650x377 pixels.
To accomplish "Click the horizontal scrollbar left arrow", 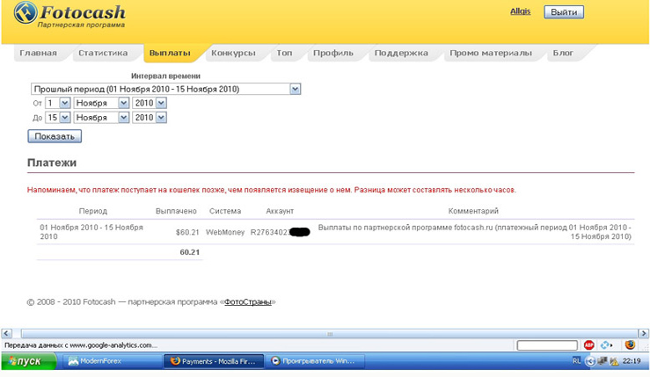I will tap(6, 334).
